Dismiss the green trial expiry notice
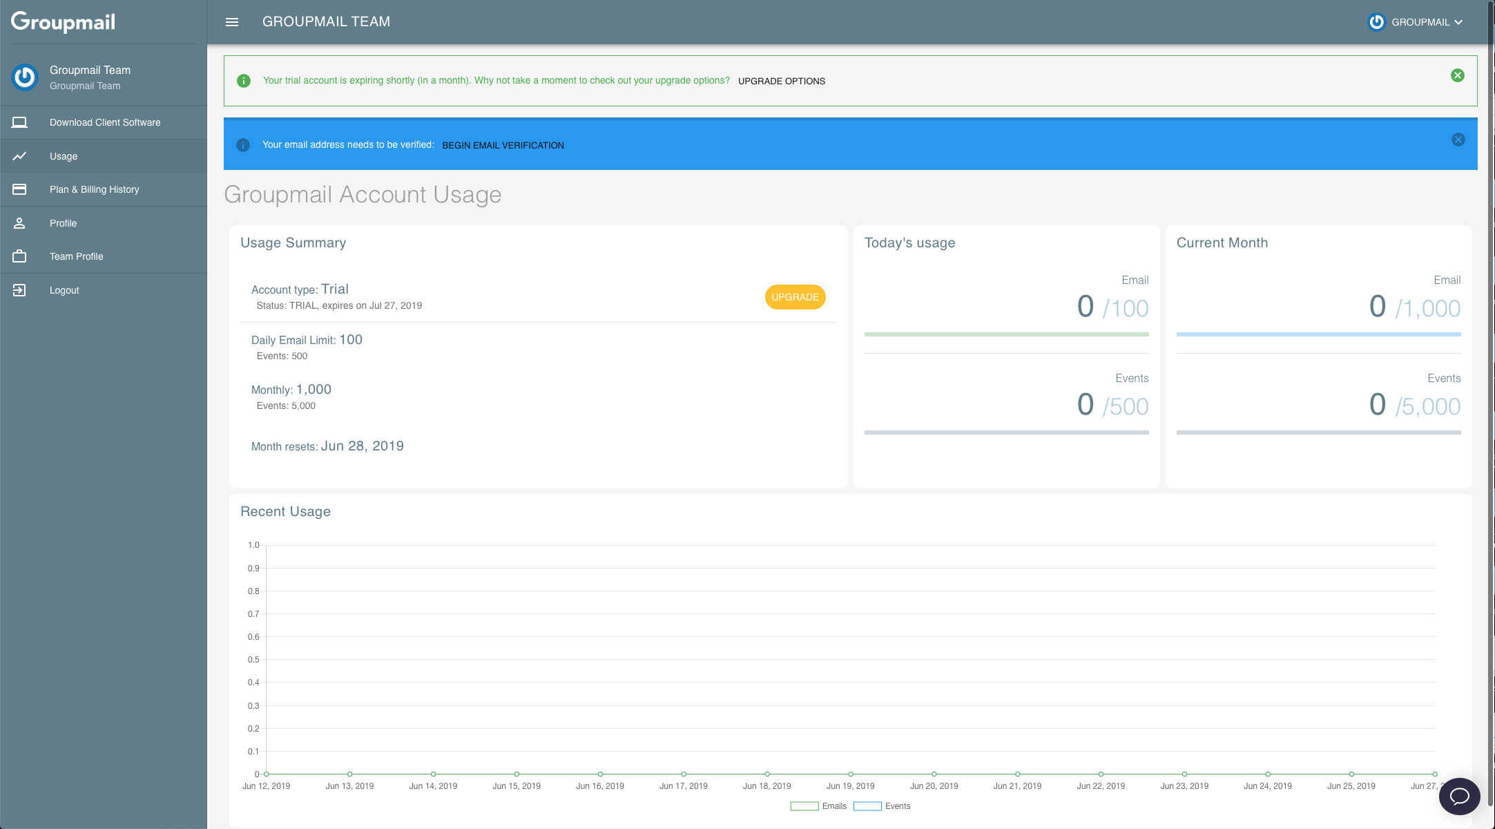This screenshot has width=1495, height=829. [1458, 75]
